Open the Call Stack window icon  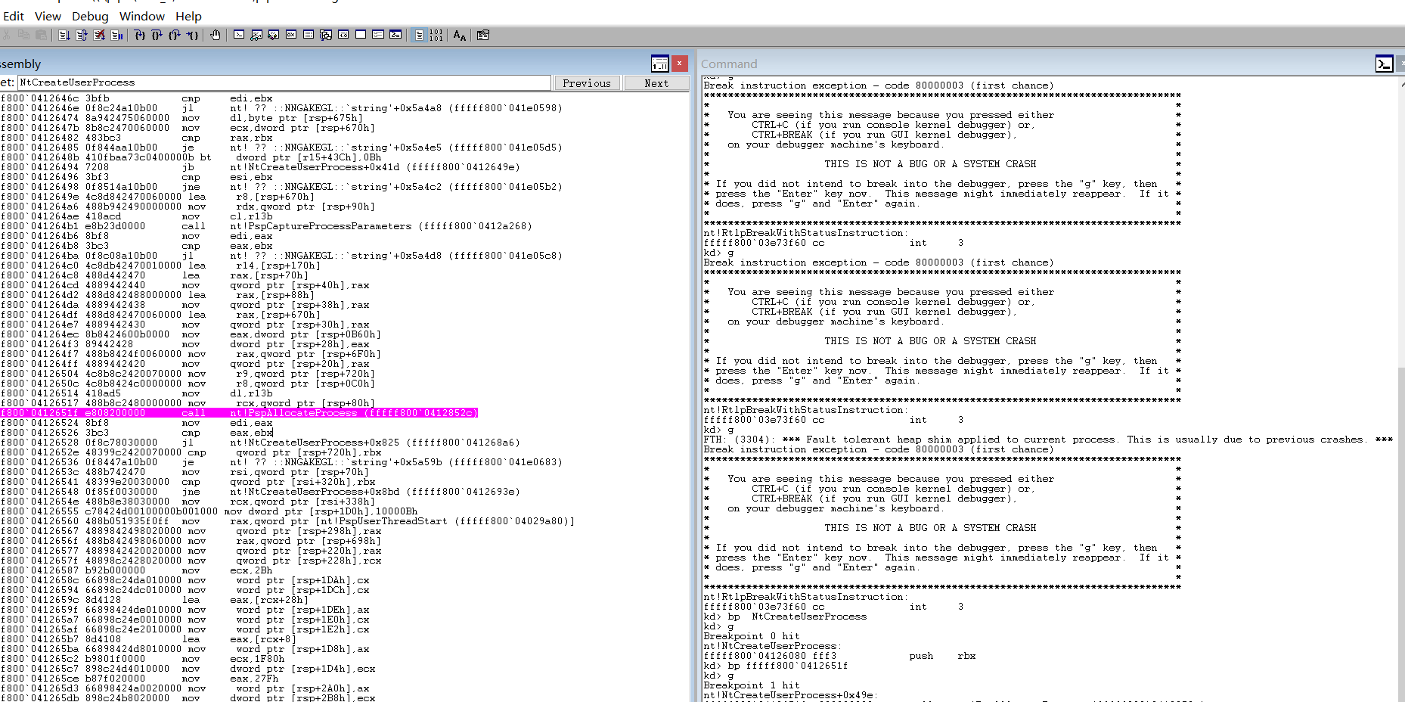326,35
